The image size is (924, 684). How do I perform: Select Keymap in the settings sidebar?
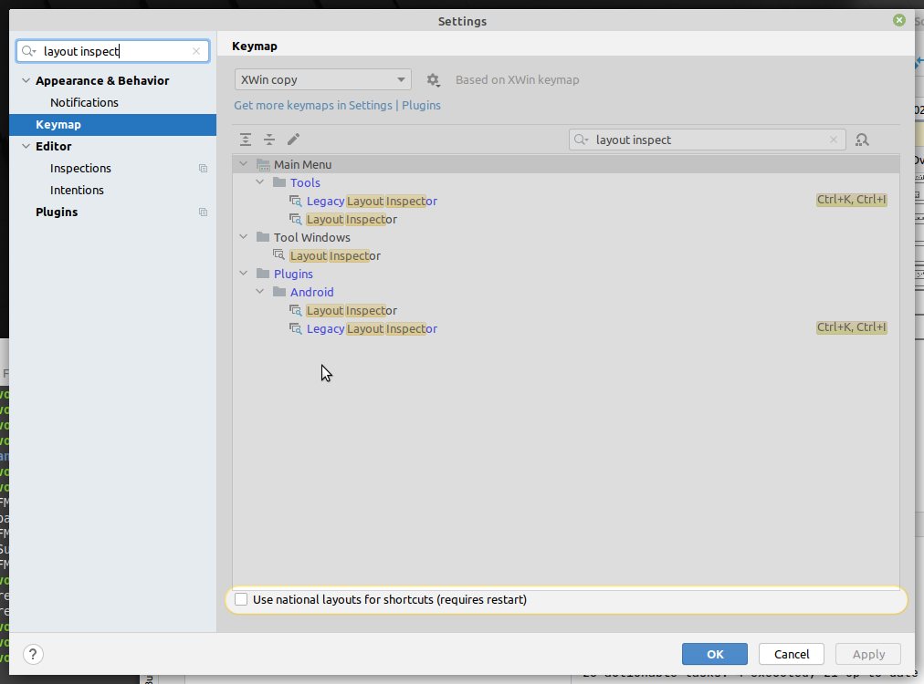pos(58,124)
